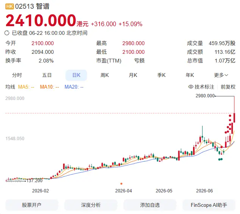The width and height of the screenshot is (240, 214).
Task: Expand the 更多 chart period menu
Action: click(x=221, y=75)
